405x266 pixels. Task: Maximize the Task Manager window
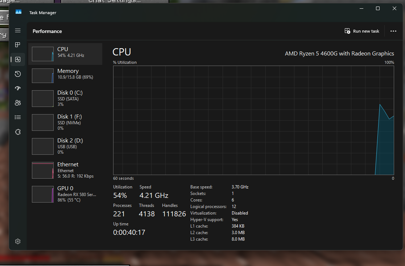click(377, 9)
